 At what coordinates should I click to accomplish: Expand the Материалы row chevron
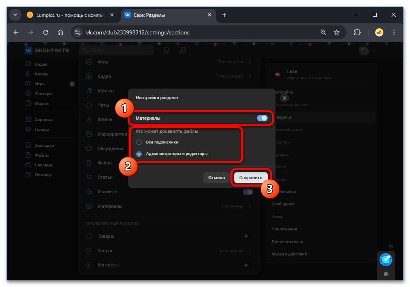[x=250, y=206]
